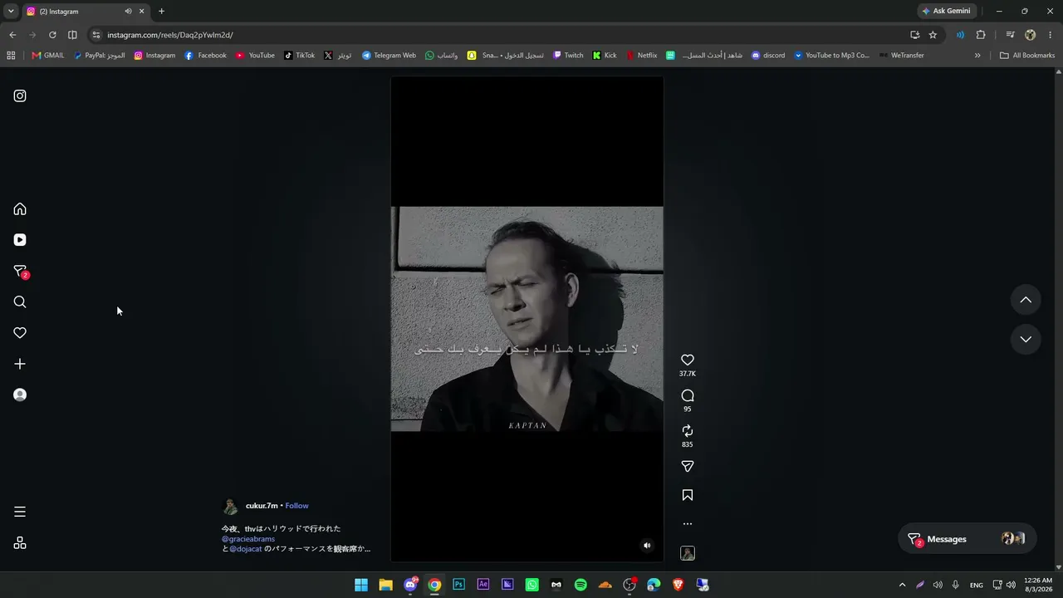The image size is (1063, 598).
Task: Follow the cukur.7m account
Action: [296, 506]
